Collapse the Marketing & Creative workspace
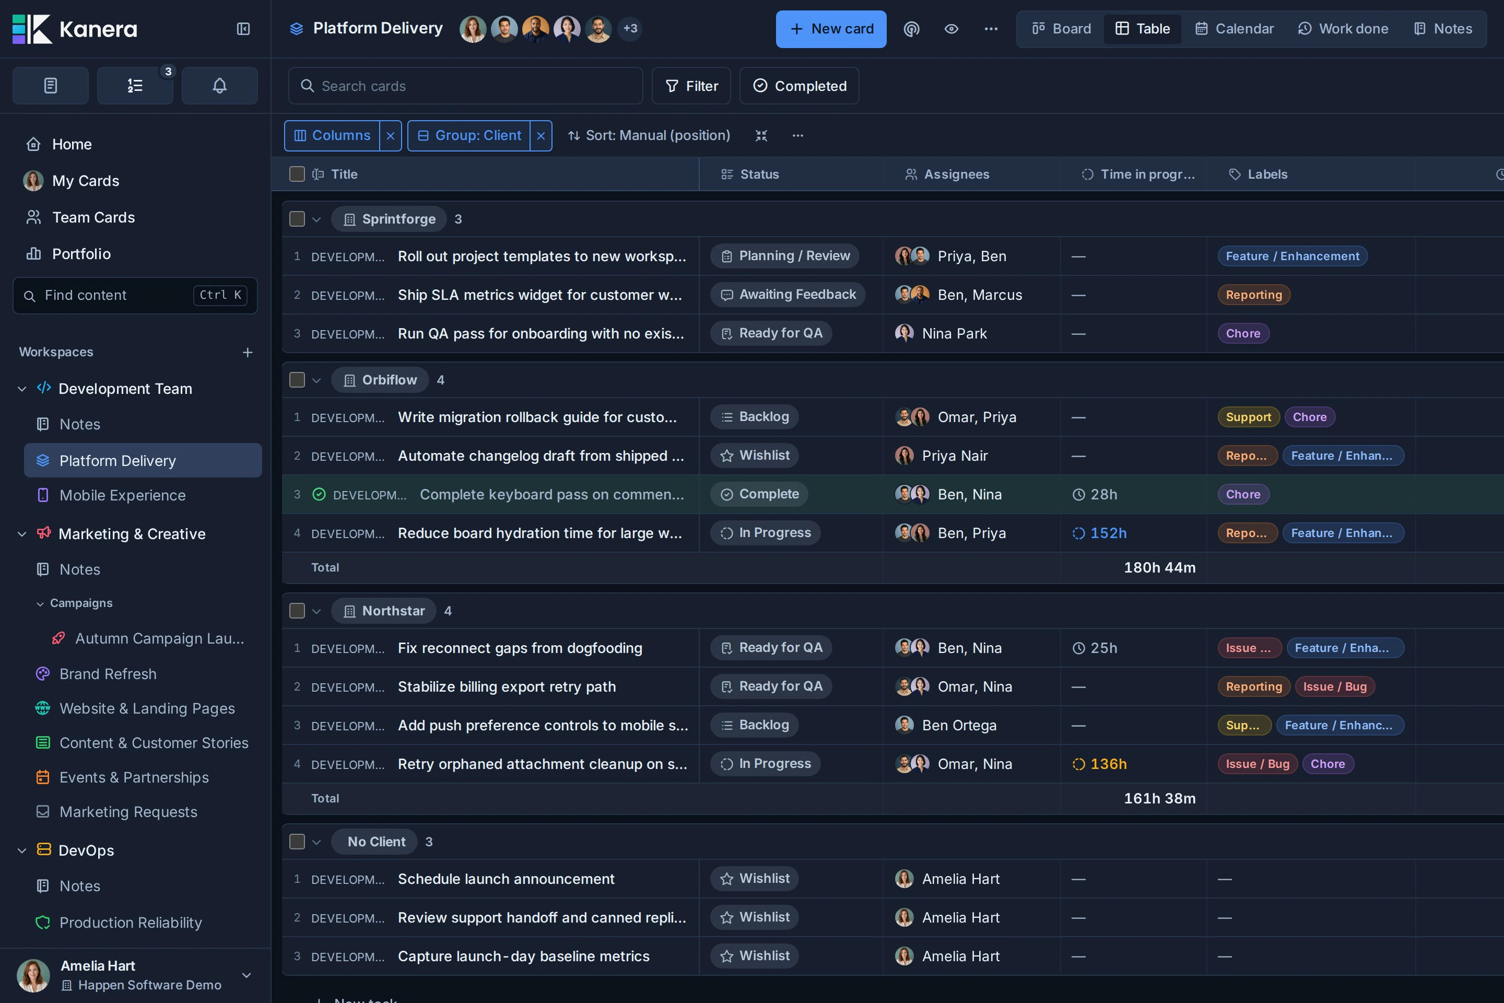This screenshot has width=1504, height=1003. [22, 534]
